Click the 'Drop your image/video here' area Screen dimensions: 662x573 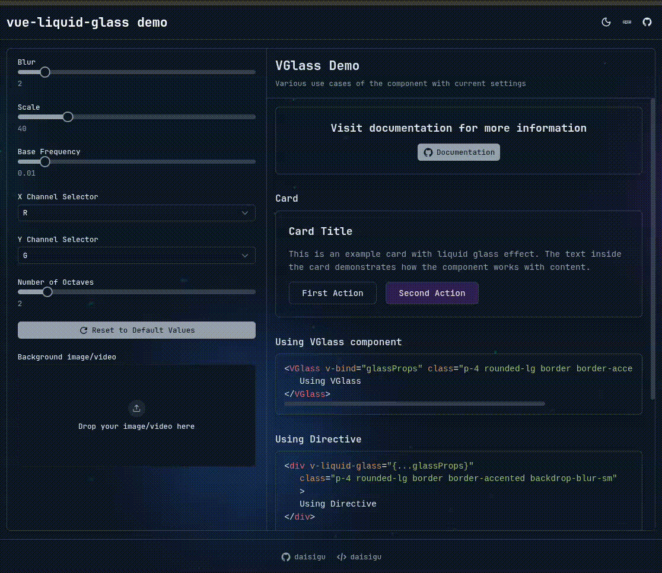coord(136,416)
